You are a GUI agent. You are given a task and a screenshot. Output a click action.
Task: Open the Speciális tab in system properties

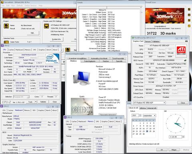(119, 61)
